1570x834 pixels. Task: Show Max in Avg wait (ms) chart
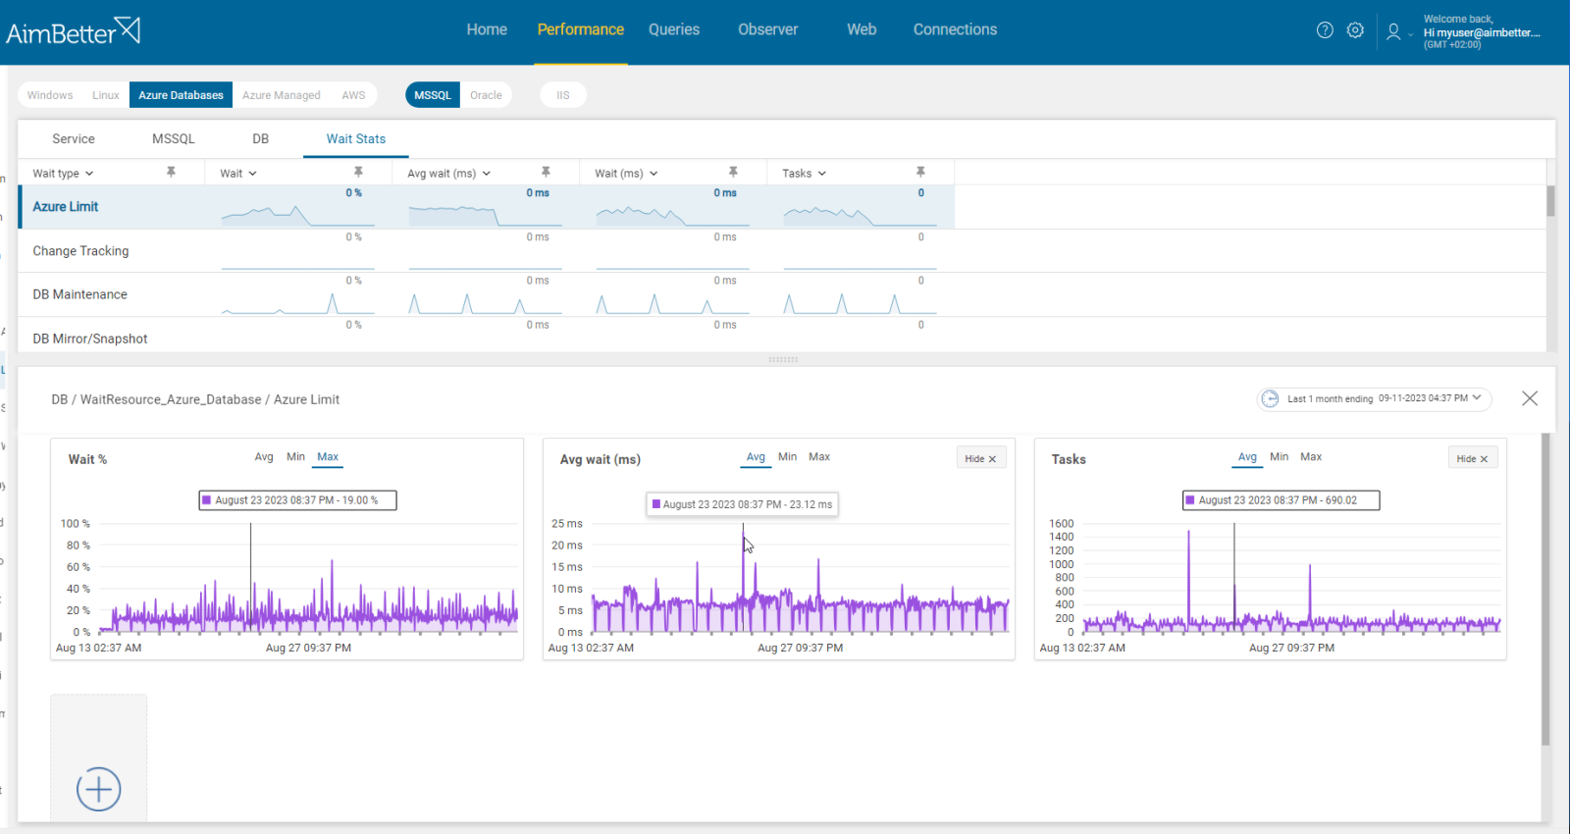(x=819, y=457)
